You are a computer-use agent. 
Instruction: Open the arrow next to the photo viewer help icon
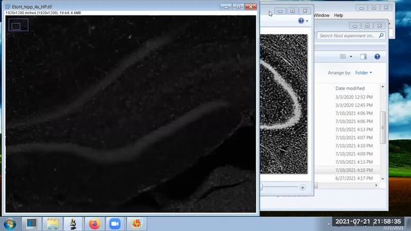click(x=307, y=21)
